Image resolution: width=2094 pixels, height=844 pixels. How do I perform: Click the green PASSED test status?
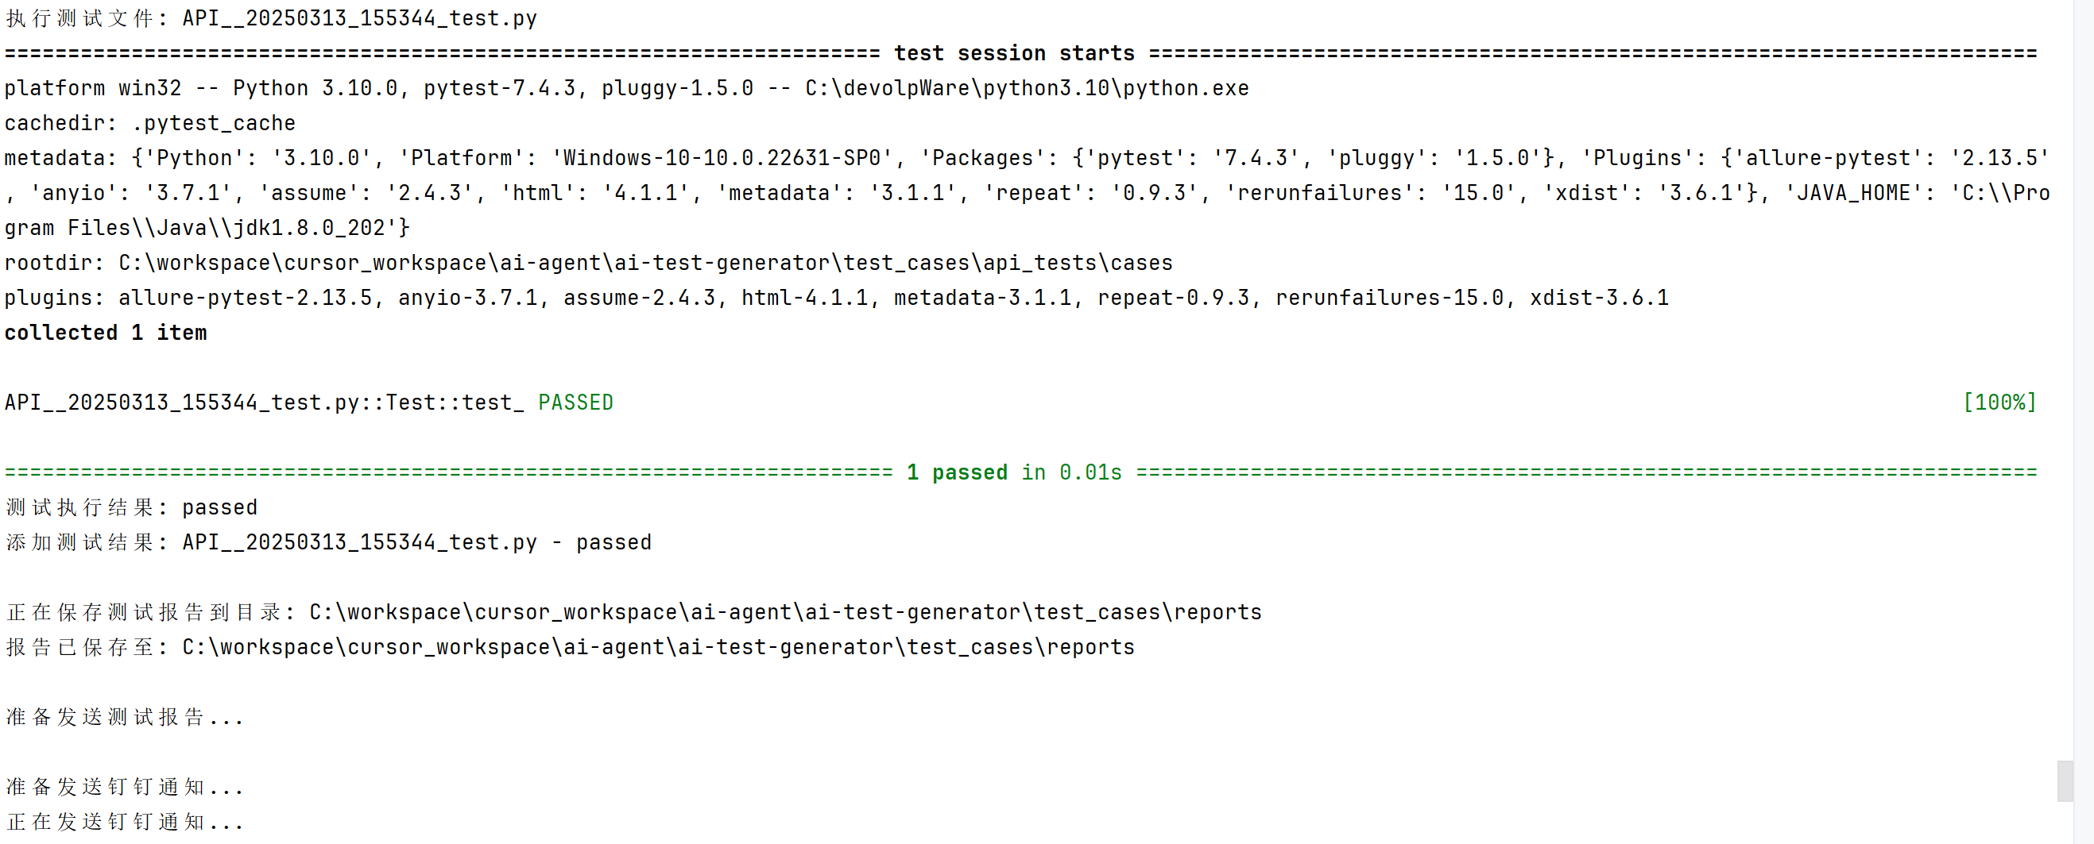575,402
